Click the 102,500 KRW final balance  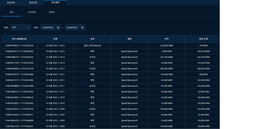click(204, 80)
